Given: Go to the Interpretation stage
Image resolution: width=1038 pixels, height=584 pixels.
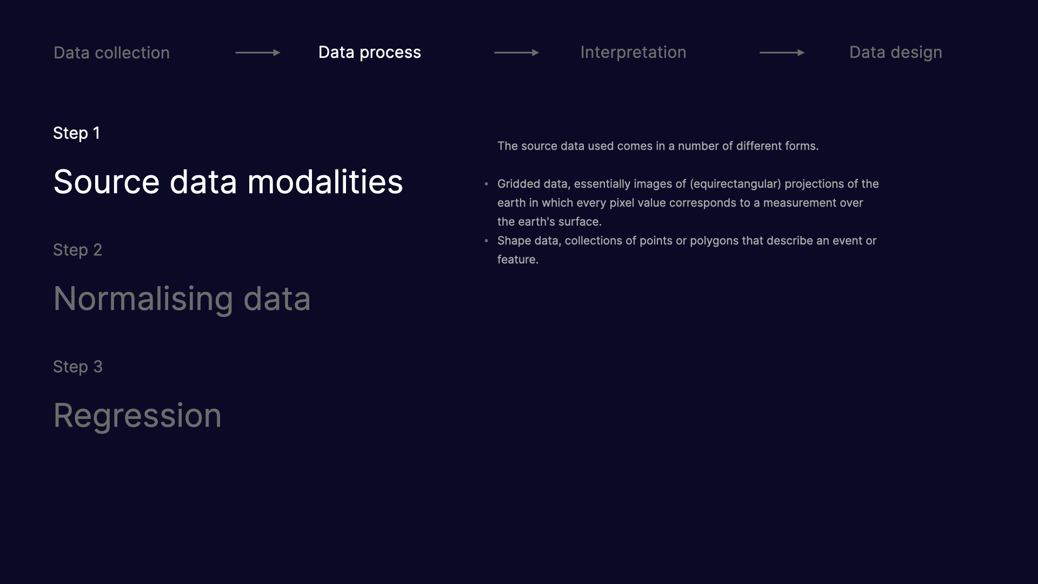Looking at the screenshot, I should pos(633,52).
